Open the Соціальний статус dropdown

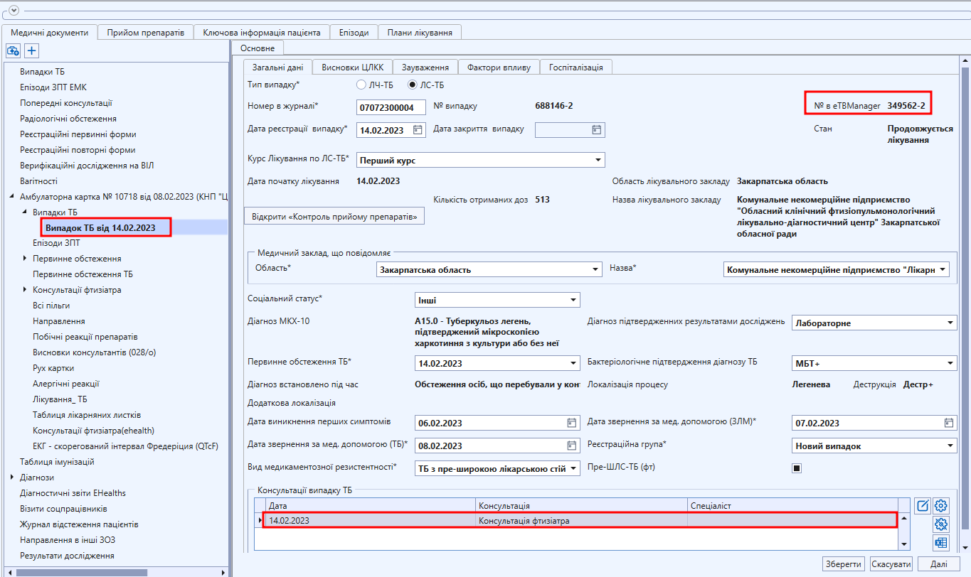[573, 301]
